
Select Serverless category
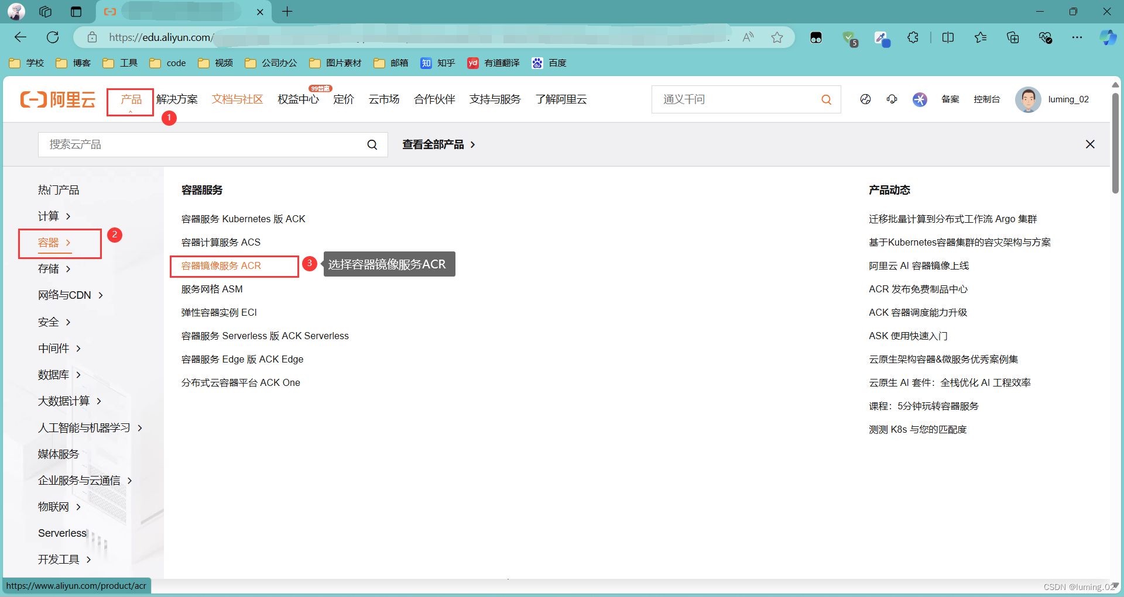pos(62,533)
